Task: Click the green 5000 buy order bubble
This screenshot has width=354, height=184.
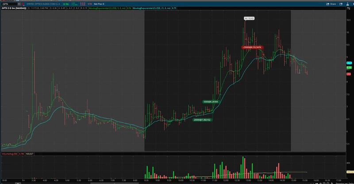Action: click(x=211, y=102)
